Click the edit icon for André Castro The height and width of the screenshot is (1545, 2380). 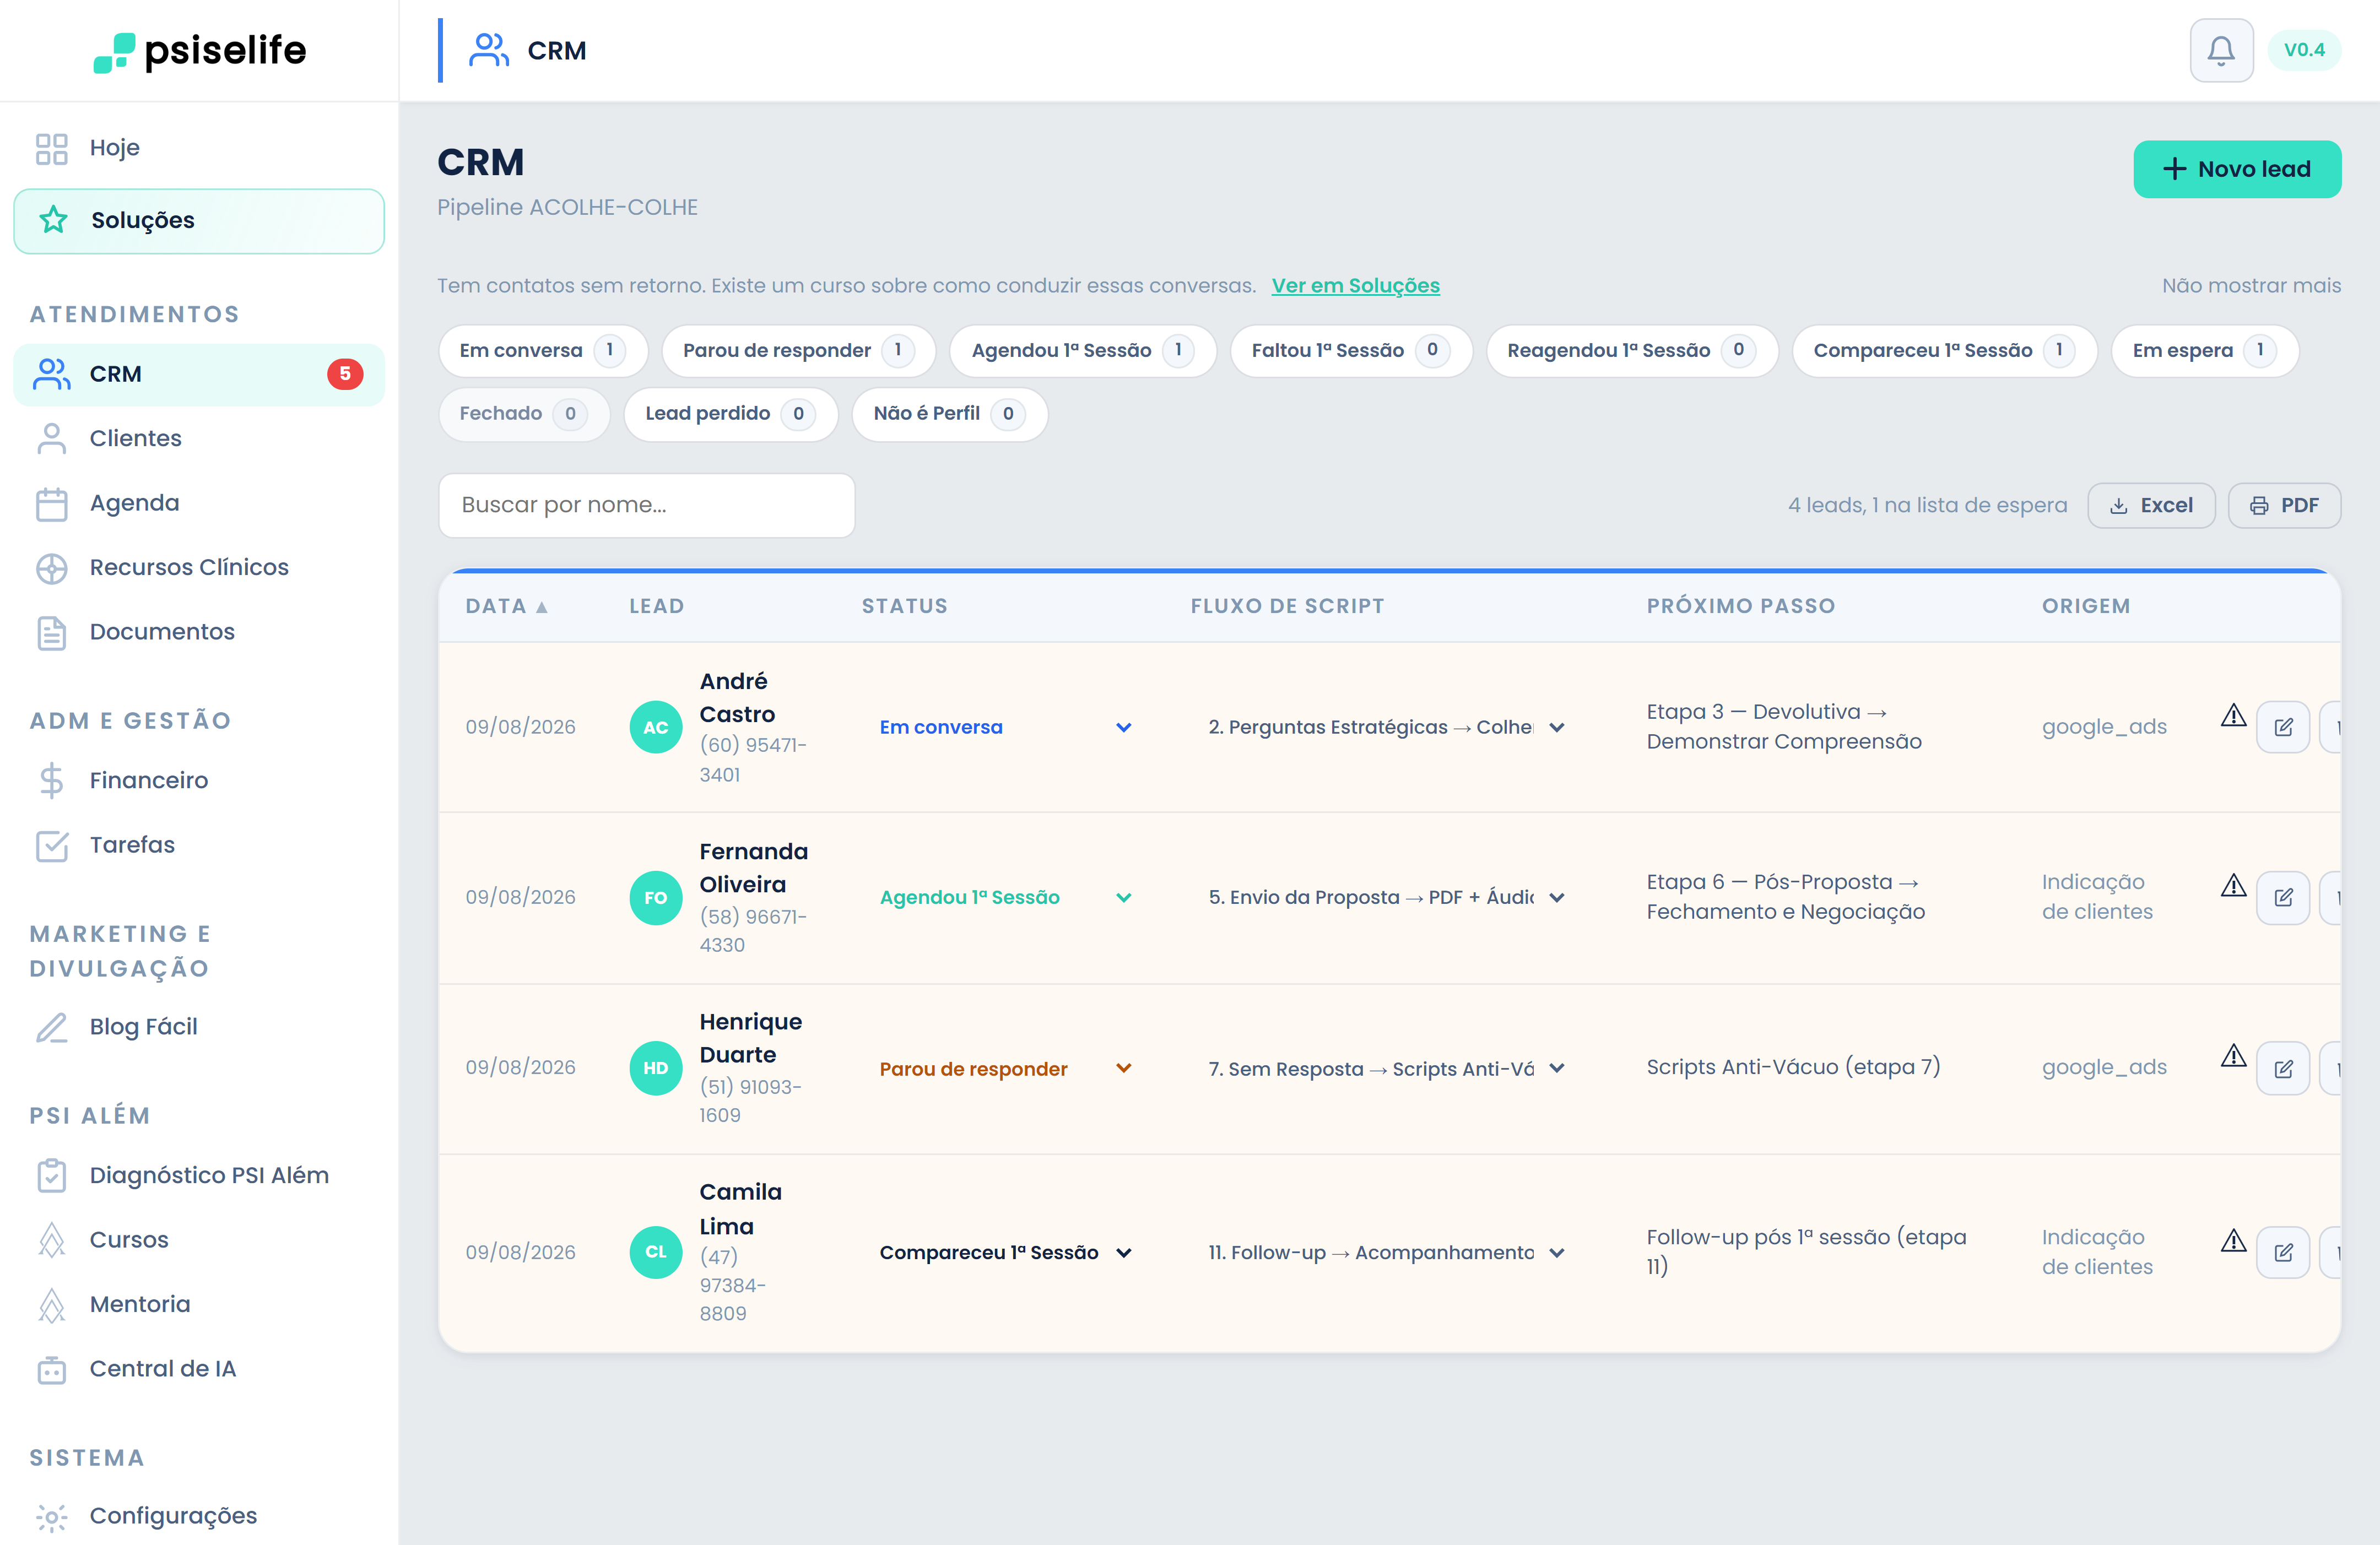point(2283,727)
